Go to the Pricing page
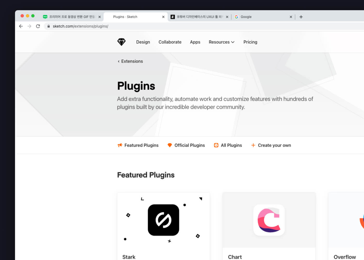Image resolution: width=364 pixels, height=260 pixels. tap(250, 42)
